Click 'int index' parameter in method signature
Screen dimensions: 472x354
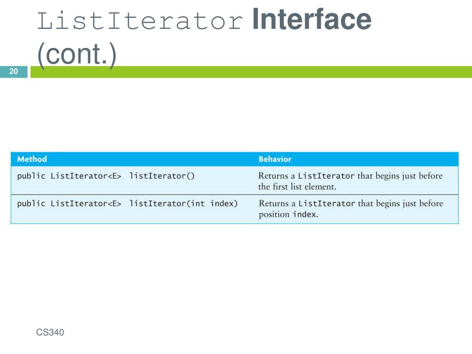pyautogui.click(x=212, y=203)
